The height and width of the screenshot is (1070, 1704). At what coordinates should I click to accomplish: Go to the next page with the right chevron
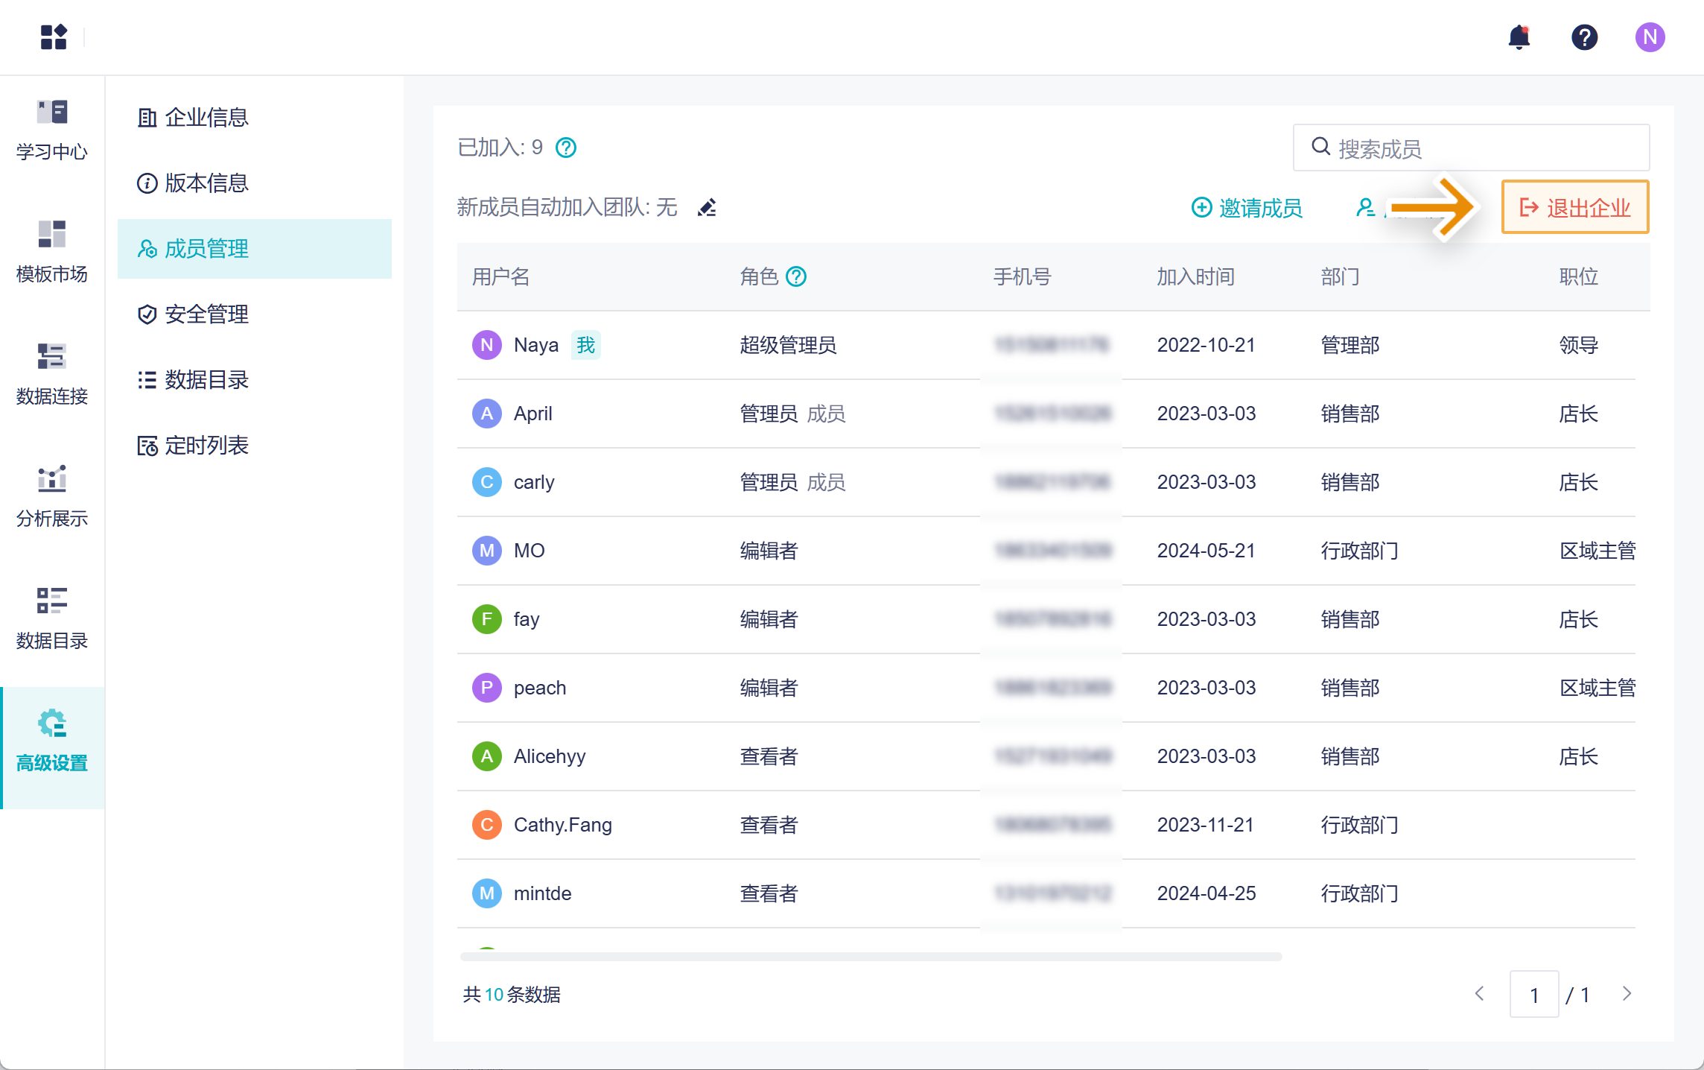(1627, 994)
